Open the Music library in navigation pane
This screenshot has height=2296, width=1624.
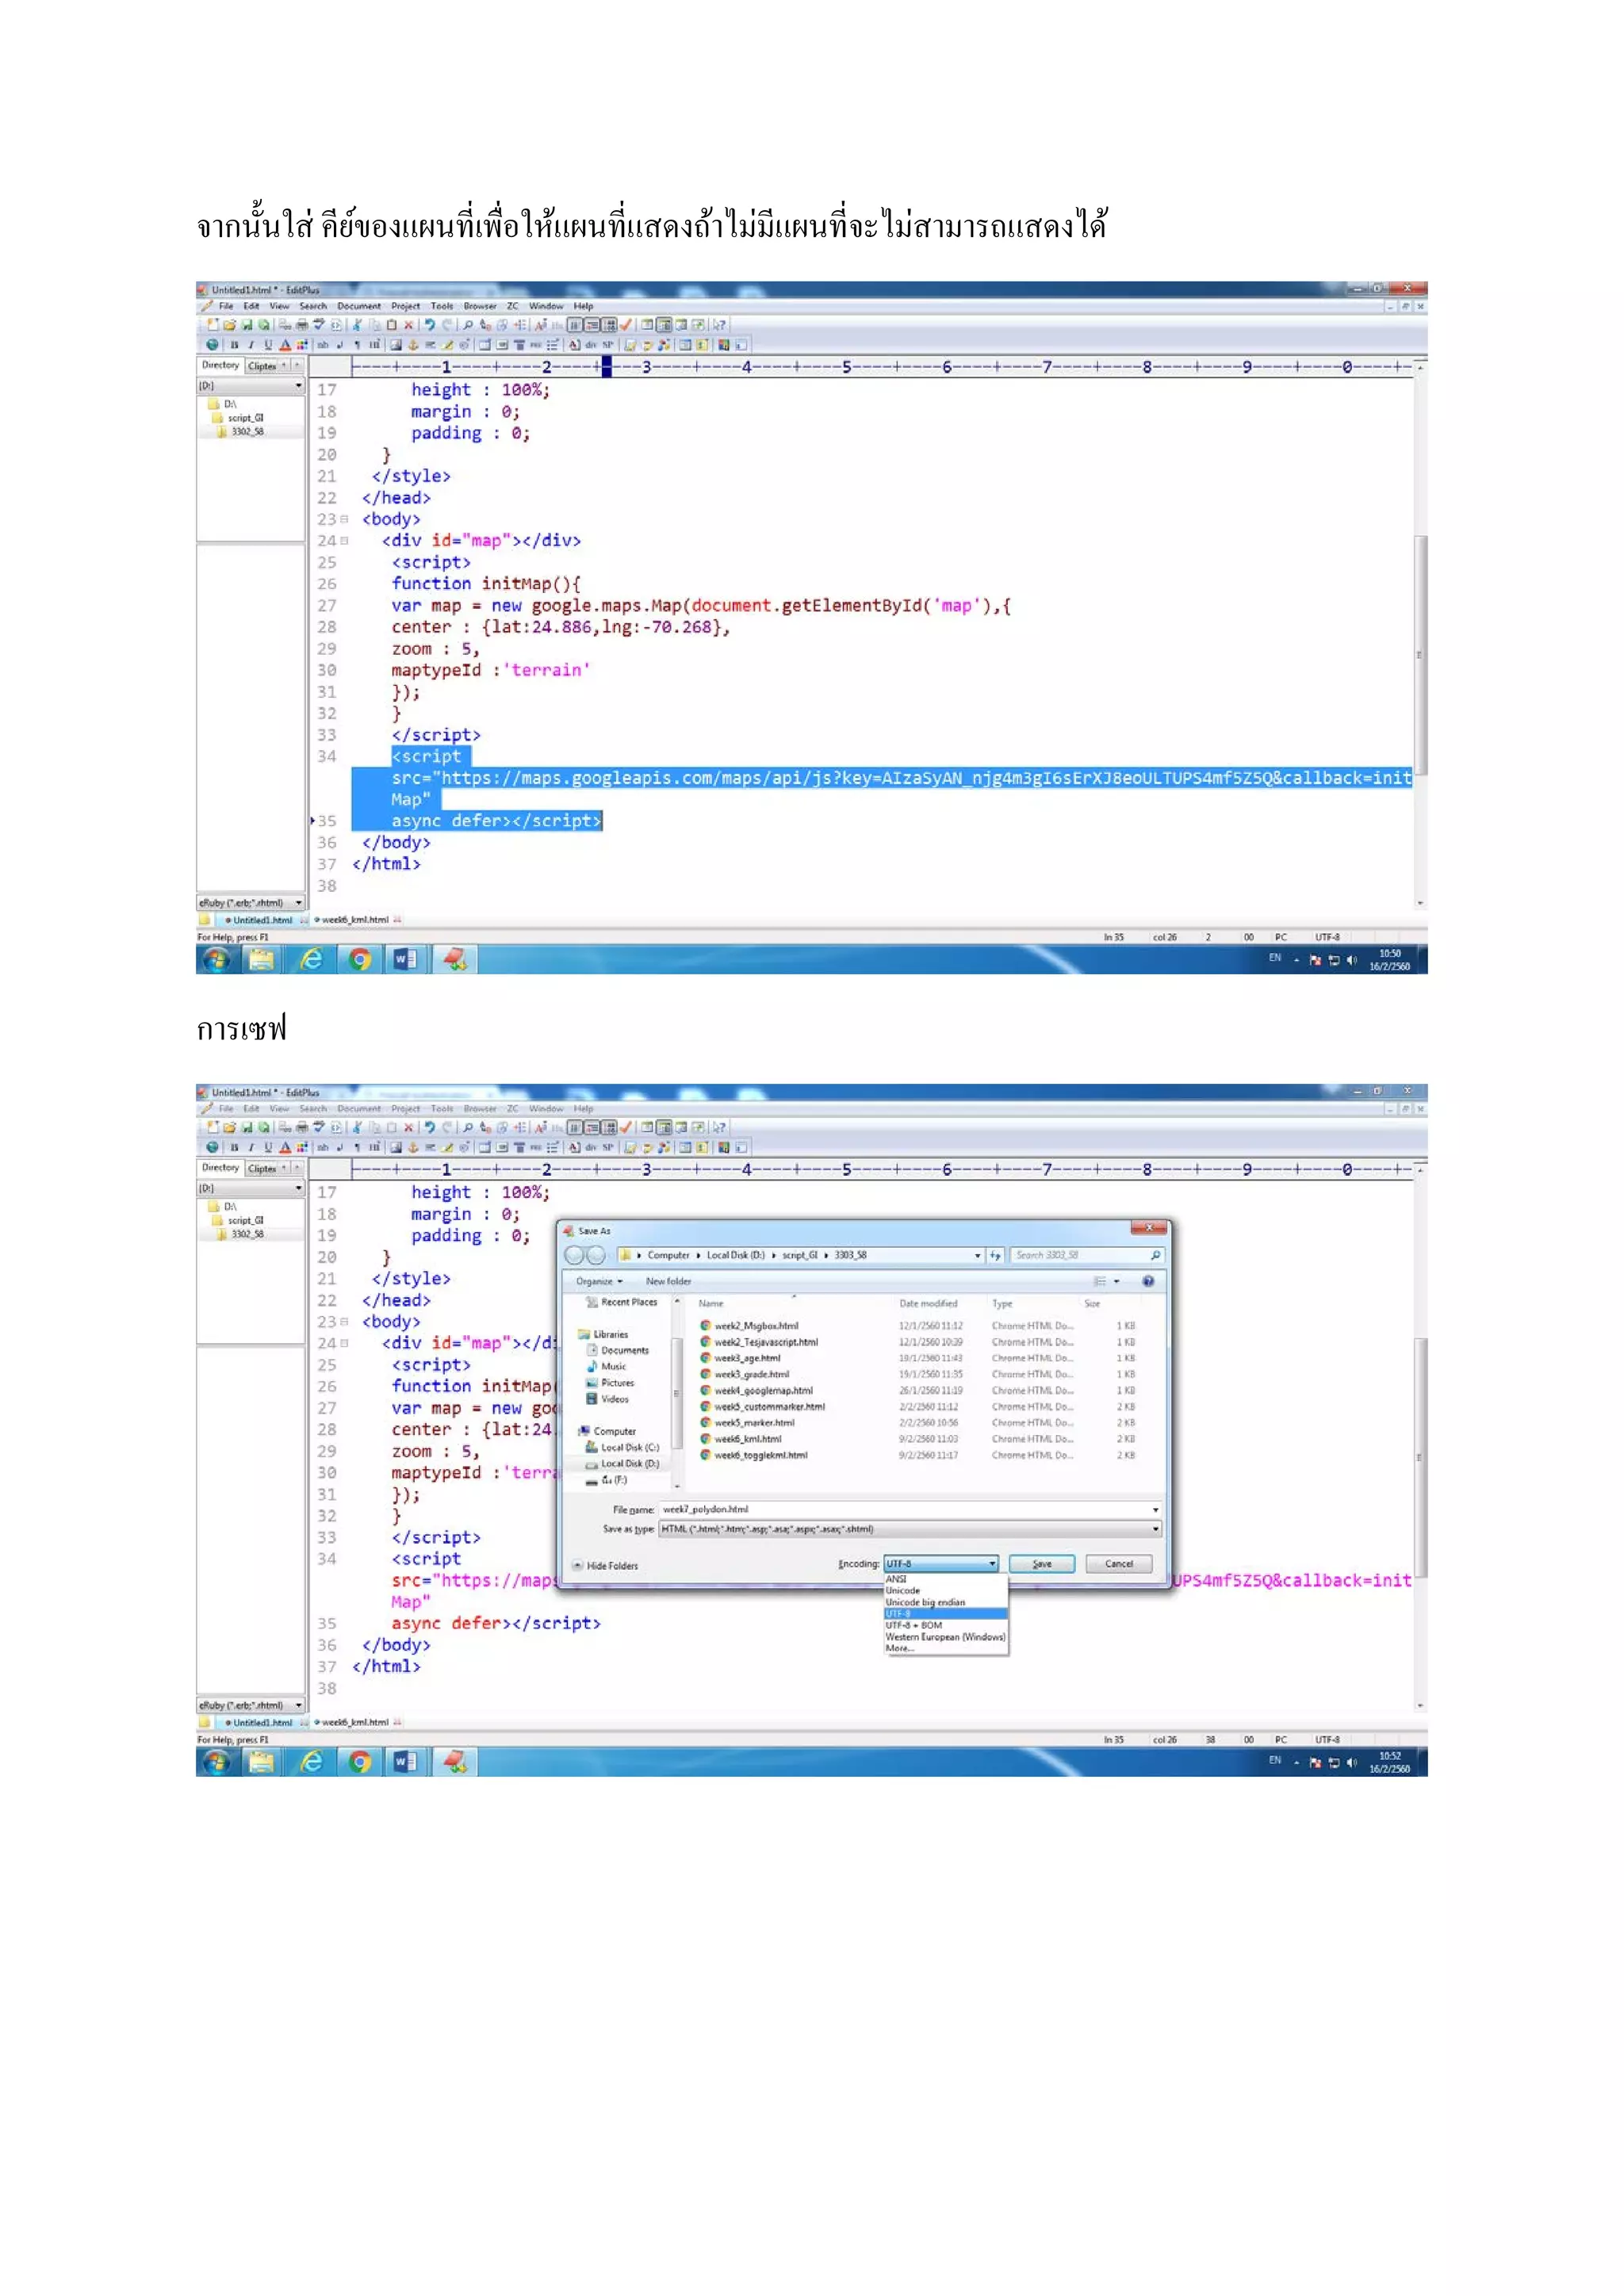tap(613, 1366)
